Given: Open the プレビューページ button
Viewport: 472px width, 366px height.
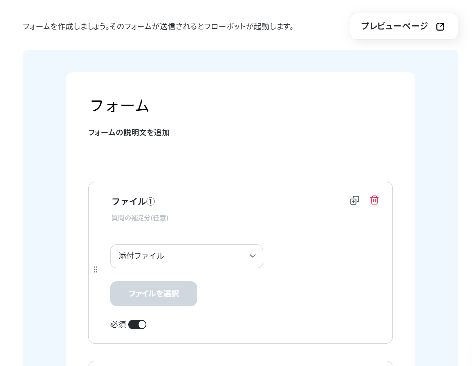Looking at the screenshot, I should [x=404, y=26].
